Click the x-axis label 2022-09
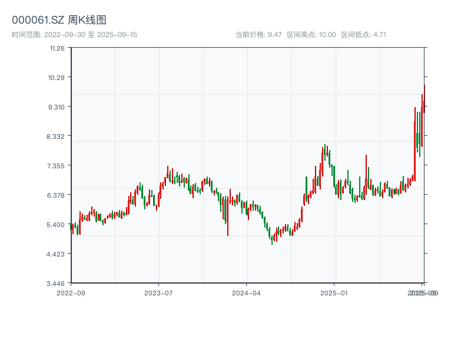The image size is (471, 353). click(71, 293)
